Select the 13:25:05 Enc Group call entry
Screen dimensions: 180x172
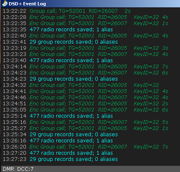85,110
